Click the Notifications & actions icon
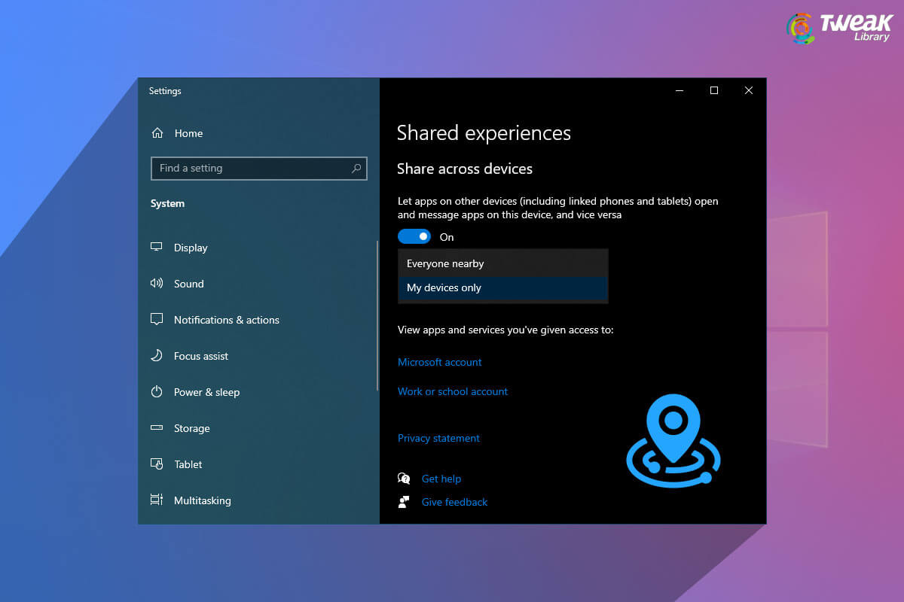904x602 pixels. pos(157,320)
